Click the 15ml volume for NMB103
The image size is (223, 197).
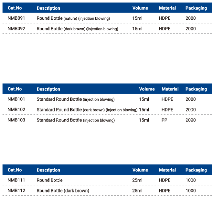144,120
